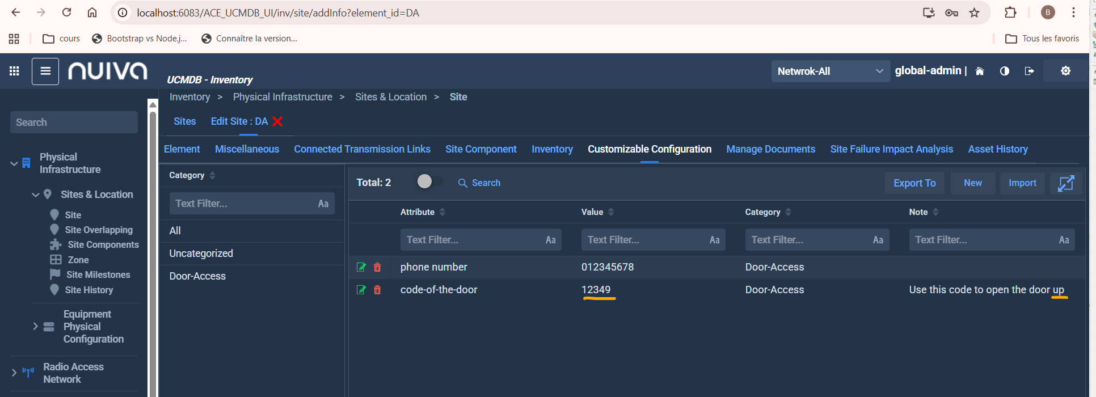Collapse the Sites & Location tree node

pos(35,195)
